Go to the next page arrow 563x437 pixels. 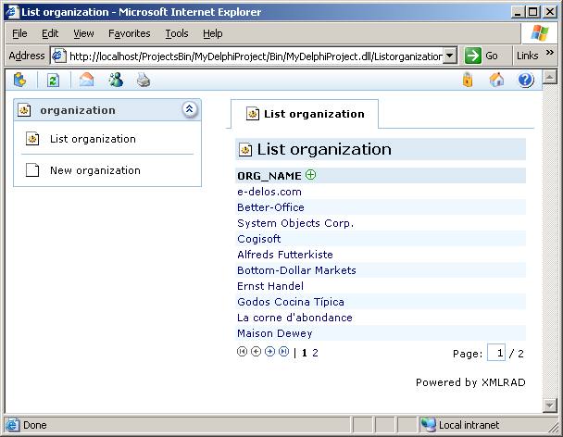click(269, 352)
